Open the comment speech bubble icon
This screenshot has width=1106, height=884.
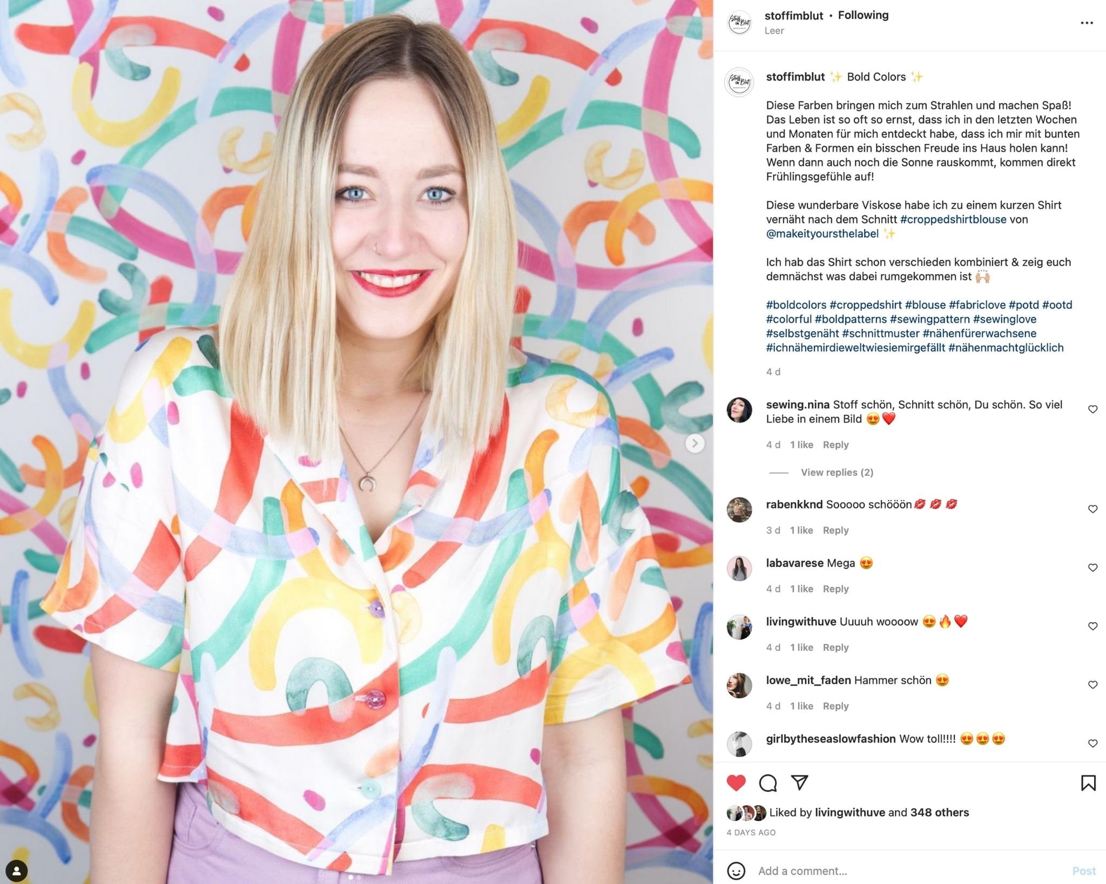pyautogui.click(x=767, y=782)
